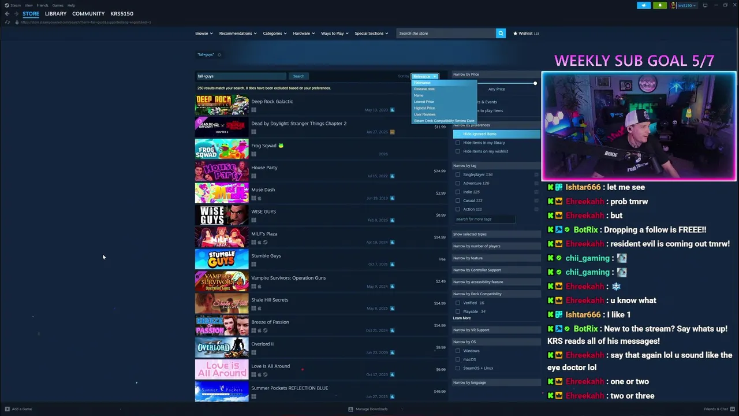Click the magnifier store search button
Screen dimensions: 739x416
[x=501, y=33]
